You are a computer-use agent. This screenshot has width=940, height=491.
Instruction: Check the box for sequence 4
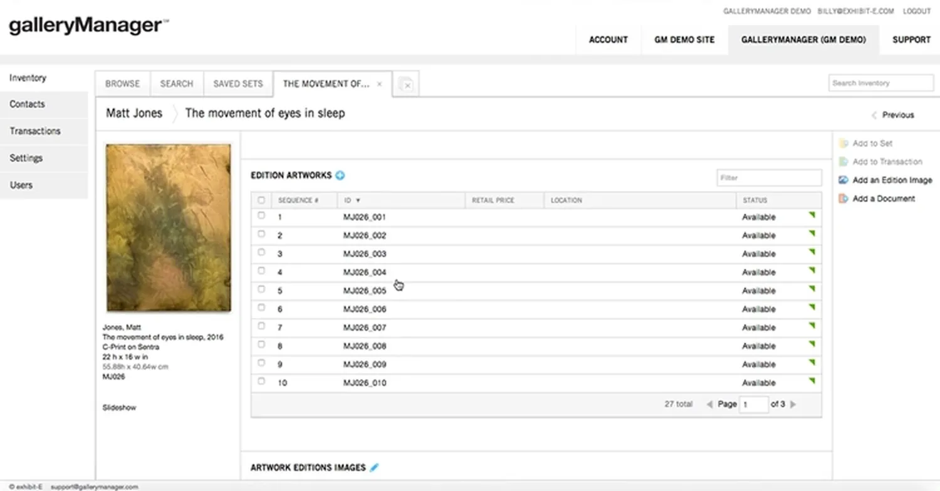(x=261, y=271)
